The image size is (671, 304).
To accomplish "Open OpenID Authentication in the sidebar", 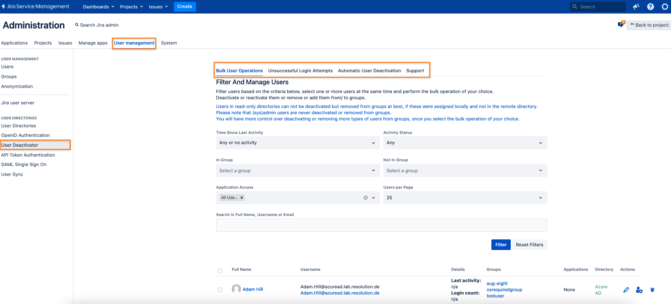I will 25,135.
